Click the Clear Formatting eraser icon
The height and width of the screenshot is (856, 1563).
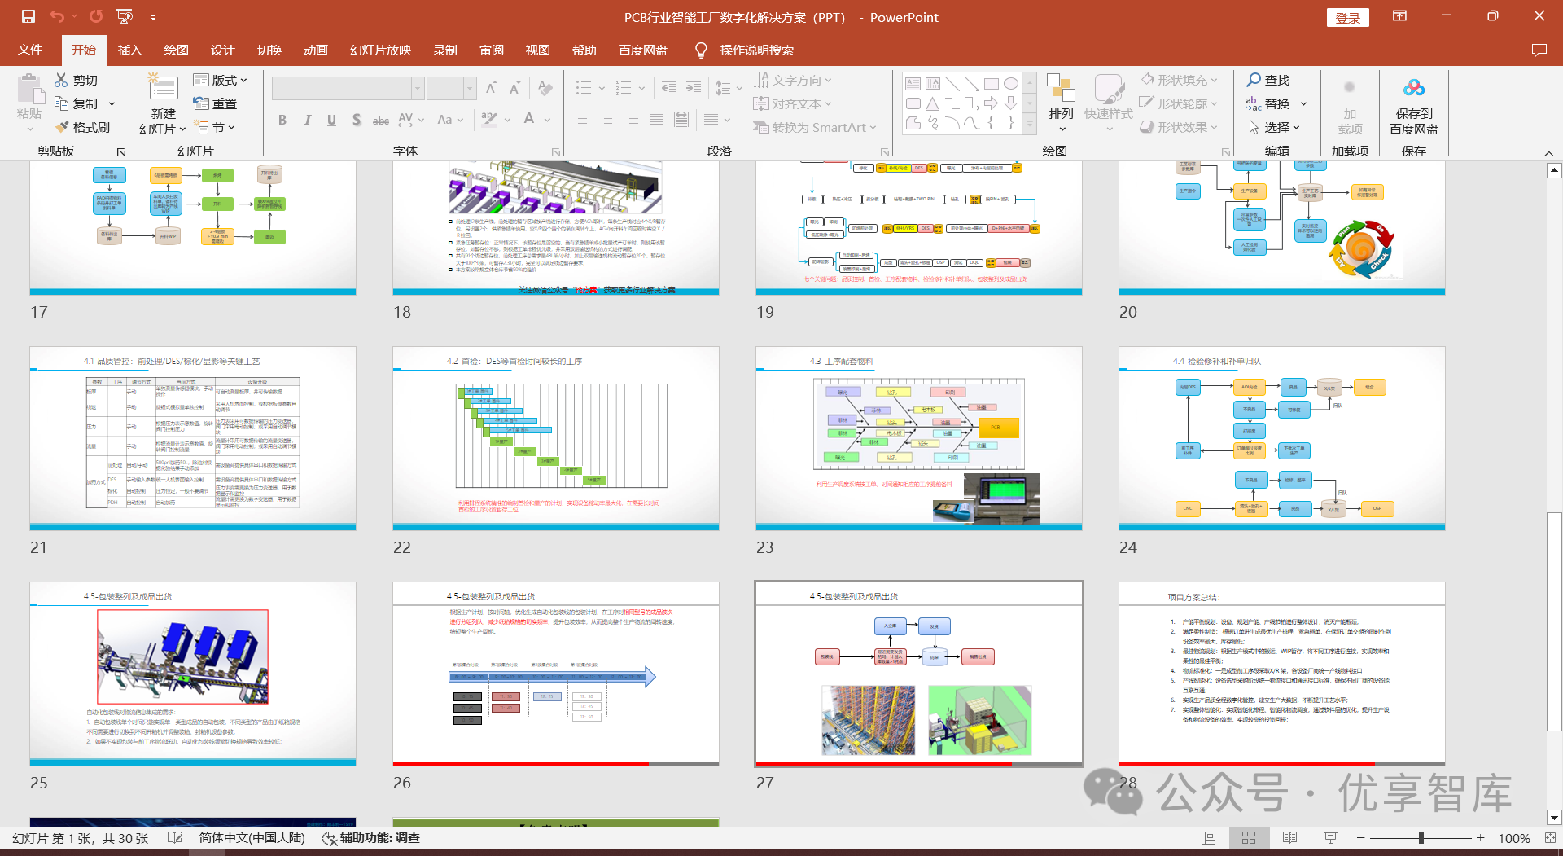(x=545, y=88)
